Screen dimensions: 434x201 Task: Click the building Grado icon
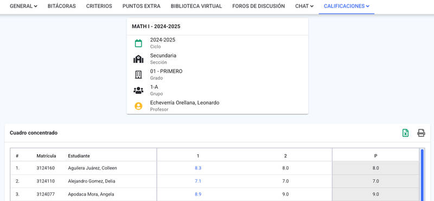coord(138,74)
